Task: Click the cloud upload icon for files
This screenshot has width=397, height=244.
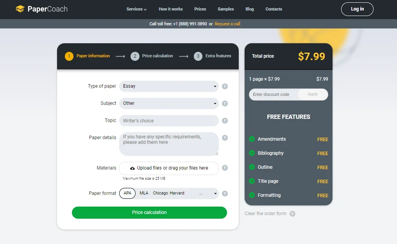Action: pyautogui.click(x=132, y=168)
